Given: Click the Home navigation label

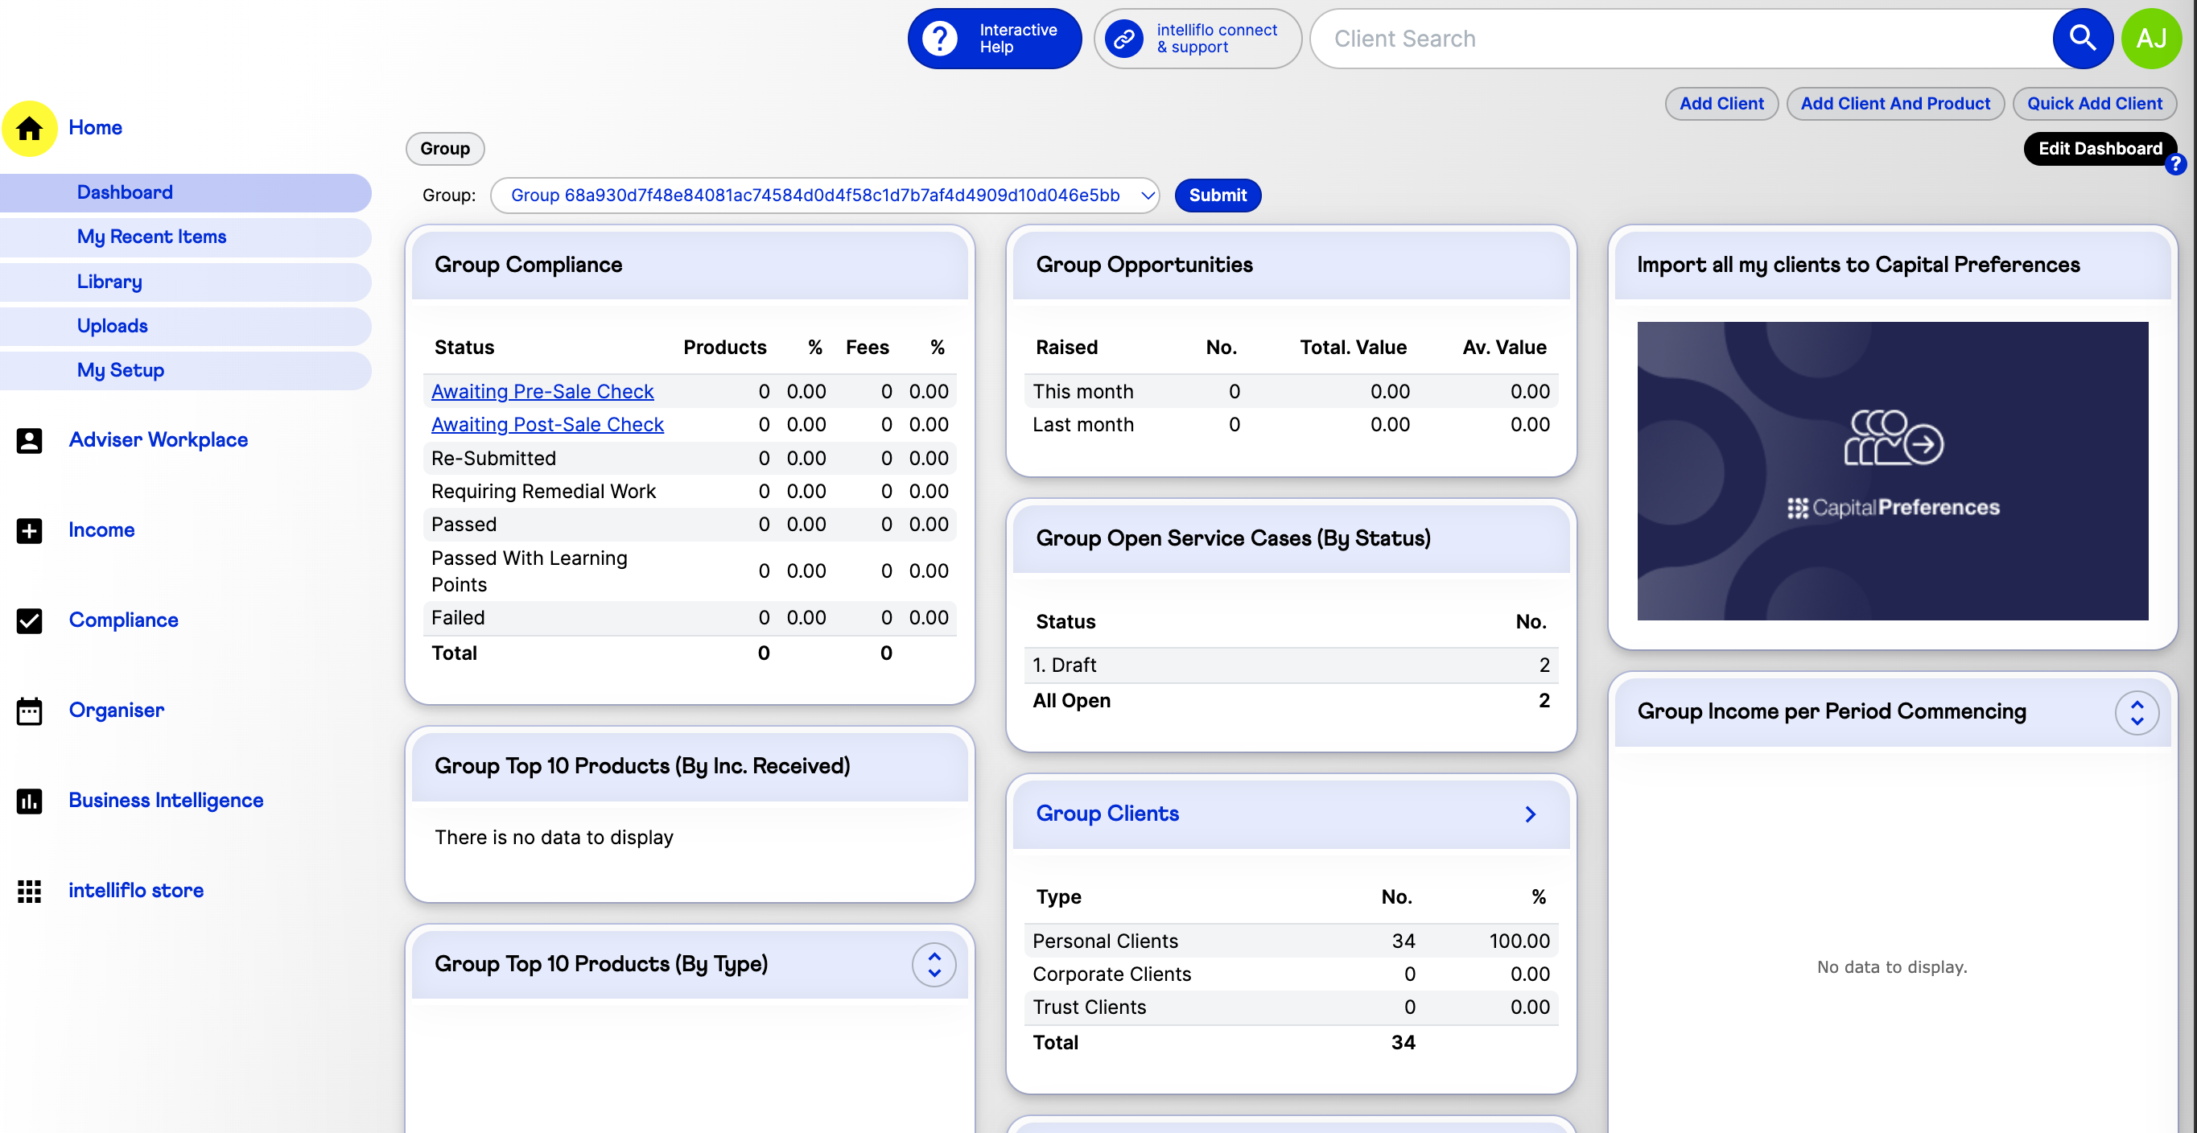Looking at the screenshot, I should 96,128.
